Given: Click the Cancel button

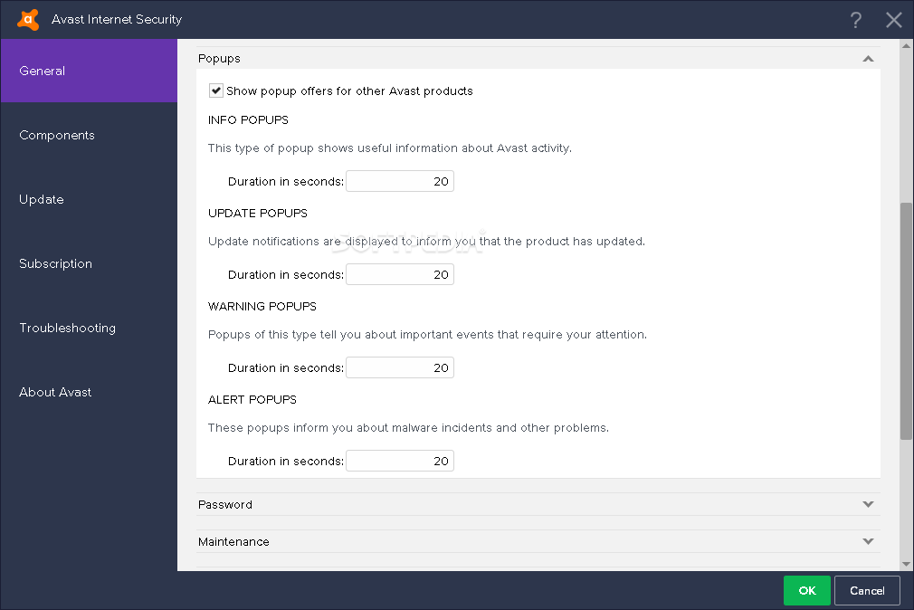Looking at the screenshot, I should [867, 591].
